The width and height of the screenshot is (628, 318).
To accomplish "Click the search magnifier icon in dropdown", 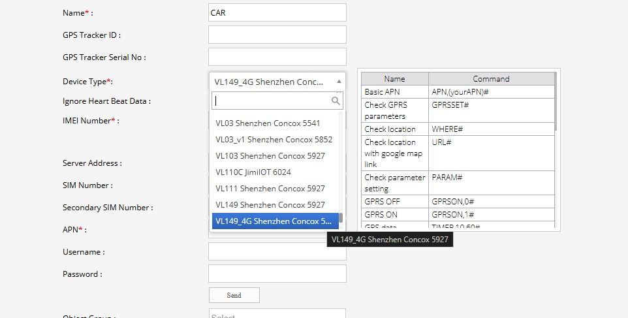I will click(x=336, y=101).
